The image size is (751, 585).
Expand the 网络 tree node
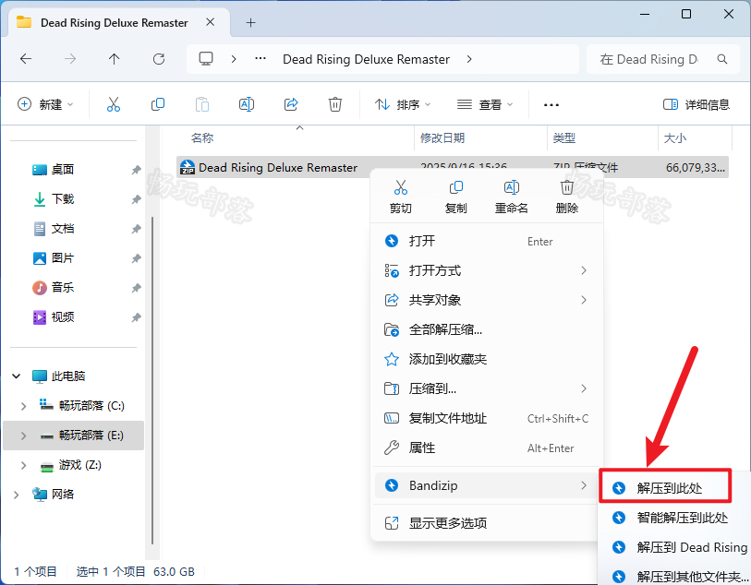(x=17, y=495)
